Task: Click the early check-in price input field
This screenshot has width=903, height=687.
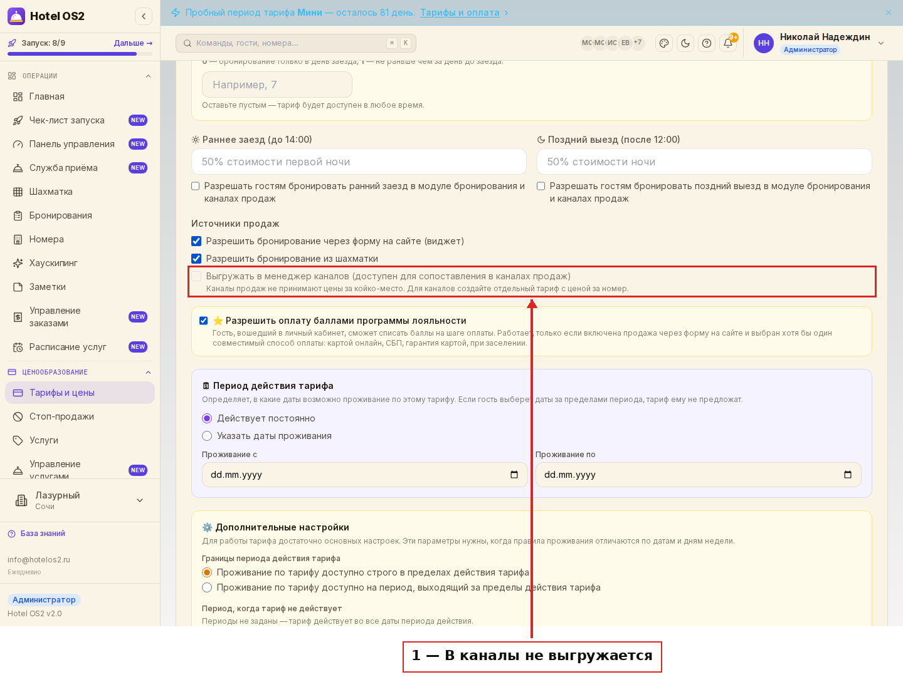Action: click(x=359, y=162)
